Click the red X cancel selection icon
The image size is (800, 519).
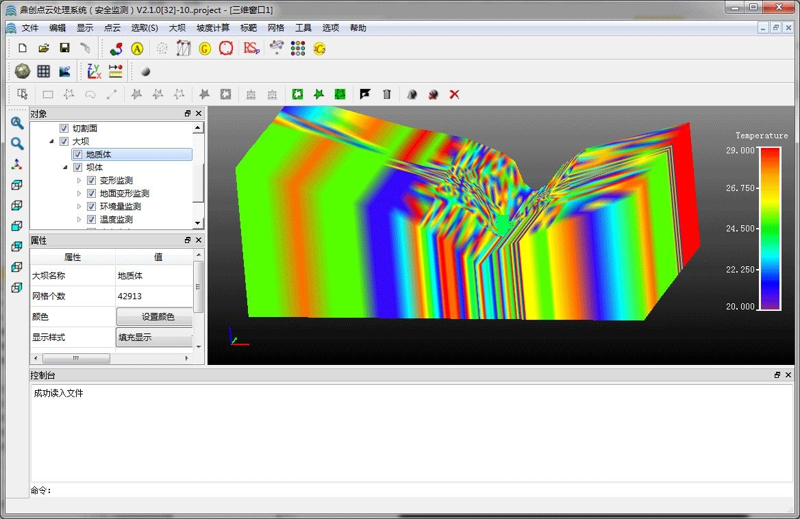coord(454,94)
